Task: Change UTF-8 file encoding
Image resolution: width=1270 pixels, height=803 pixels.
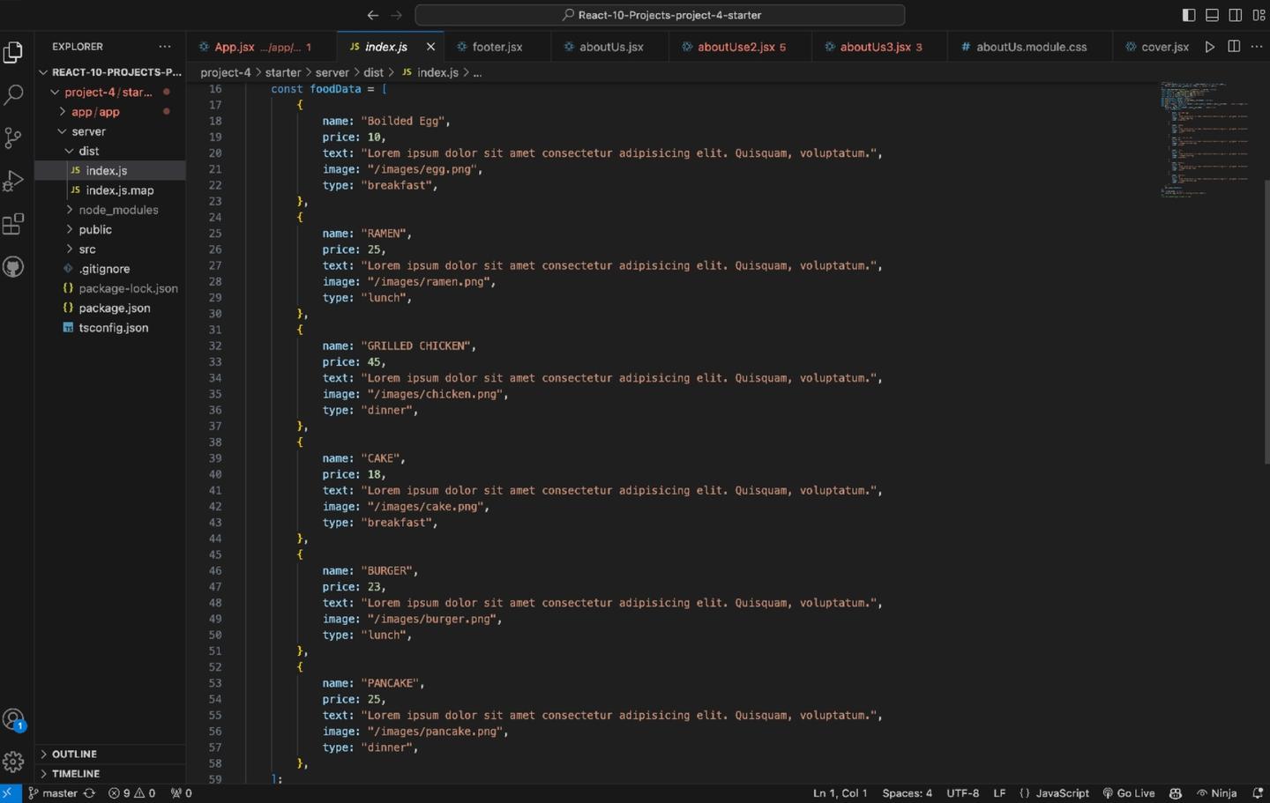Action: click(962, 793)
